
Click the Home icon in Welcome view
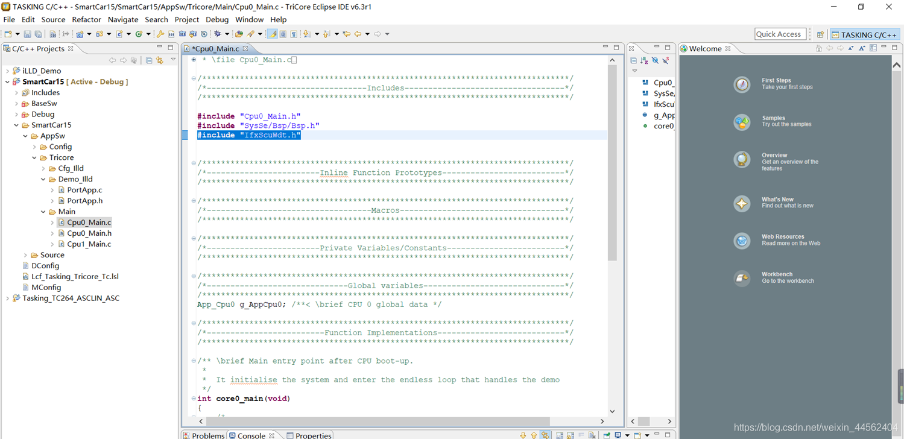tap(819, 48)
